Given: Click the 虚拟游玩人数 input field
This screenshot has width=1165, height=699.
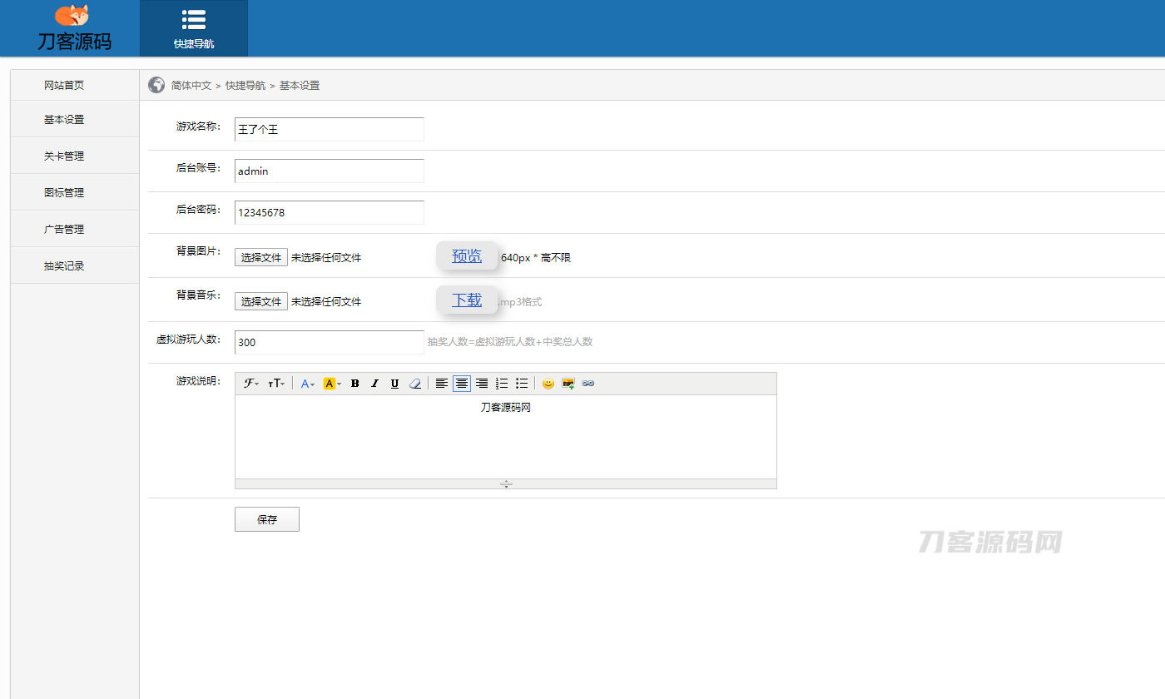Looking at the screenshot, I should tap(329, 342).
